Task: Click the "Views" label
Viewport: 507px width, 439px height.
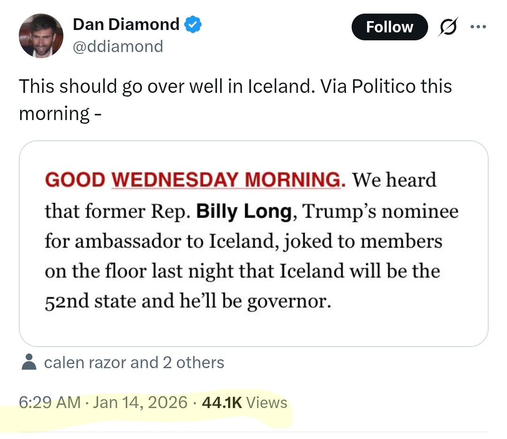Action: pos(266,402)
